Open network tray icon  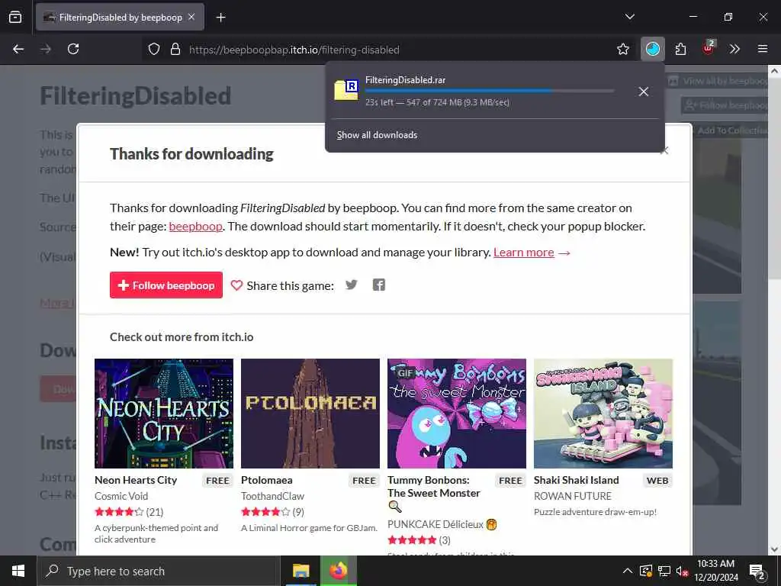pyautogui.click(x=664, y=571)
